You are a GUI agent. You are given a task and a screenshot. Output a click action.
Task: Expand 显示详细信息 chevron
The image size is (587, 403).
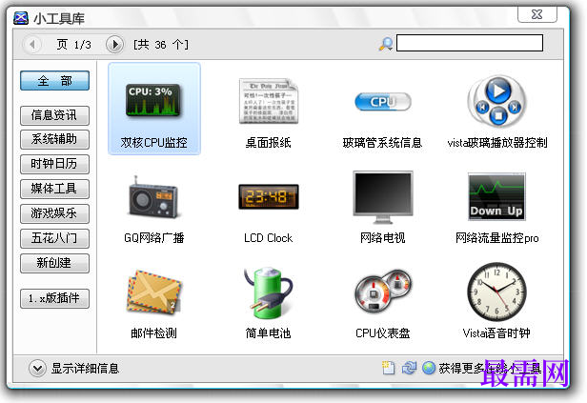(37, 368)
